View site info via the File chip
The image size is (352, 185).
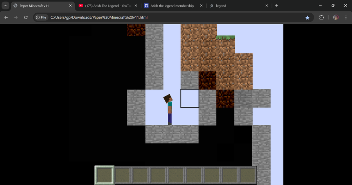click(41, 17)
